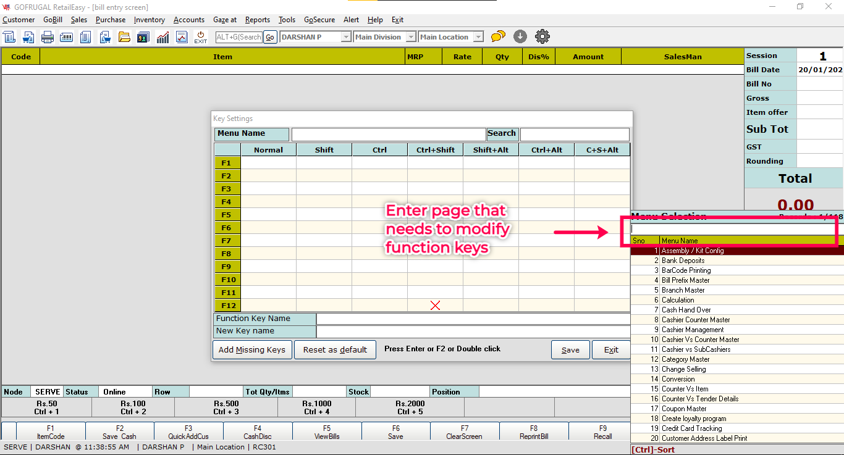Image resolution: width=844 pixels, height=455 pixels.
Task: Click the Rs.1000 Ctrl + 4 denomination button
Action: pyautogui.click(x=316, y=407)
